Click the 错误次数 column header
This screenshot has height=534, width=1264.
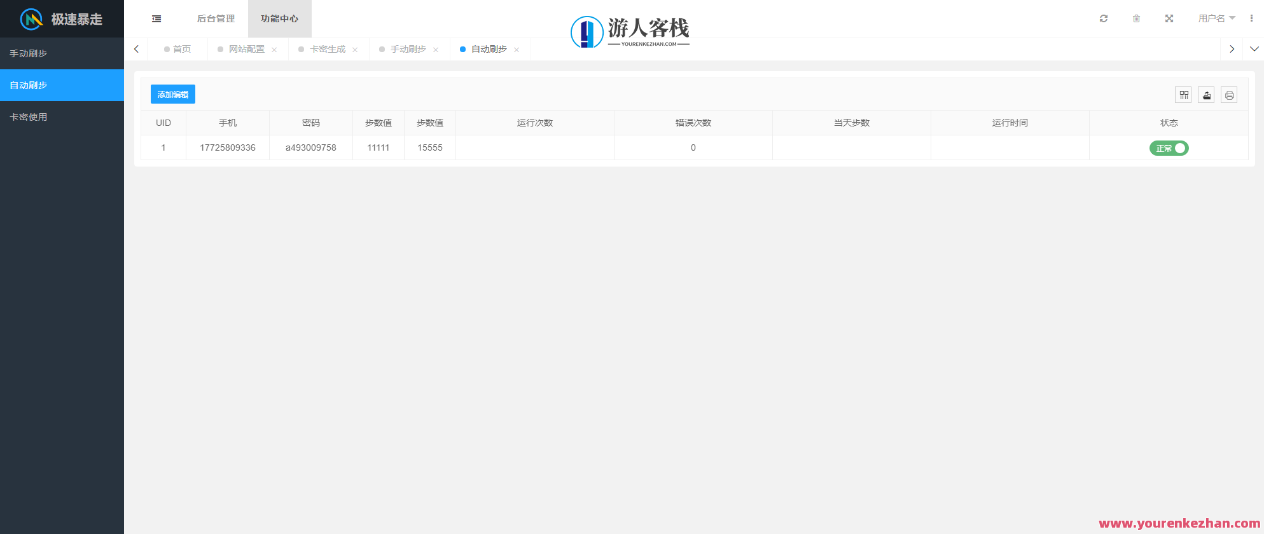pos(693,123)
